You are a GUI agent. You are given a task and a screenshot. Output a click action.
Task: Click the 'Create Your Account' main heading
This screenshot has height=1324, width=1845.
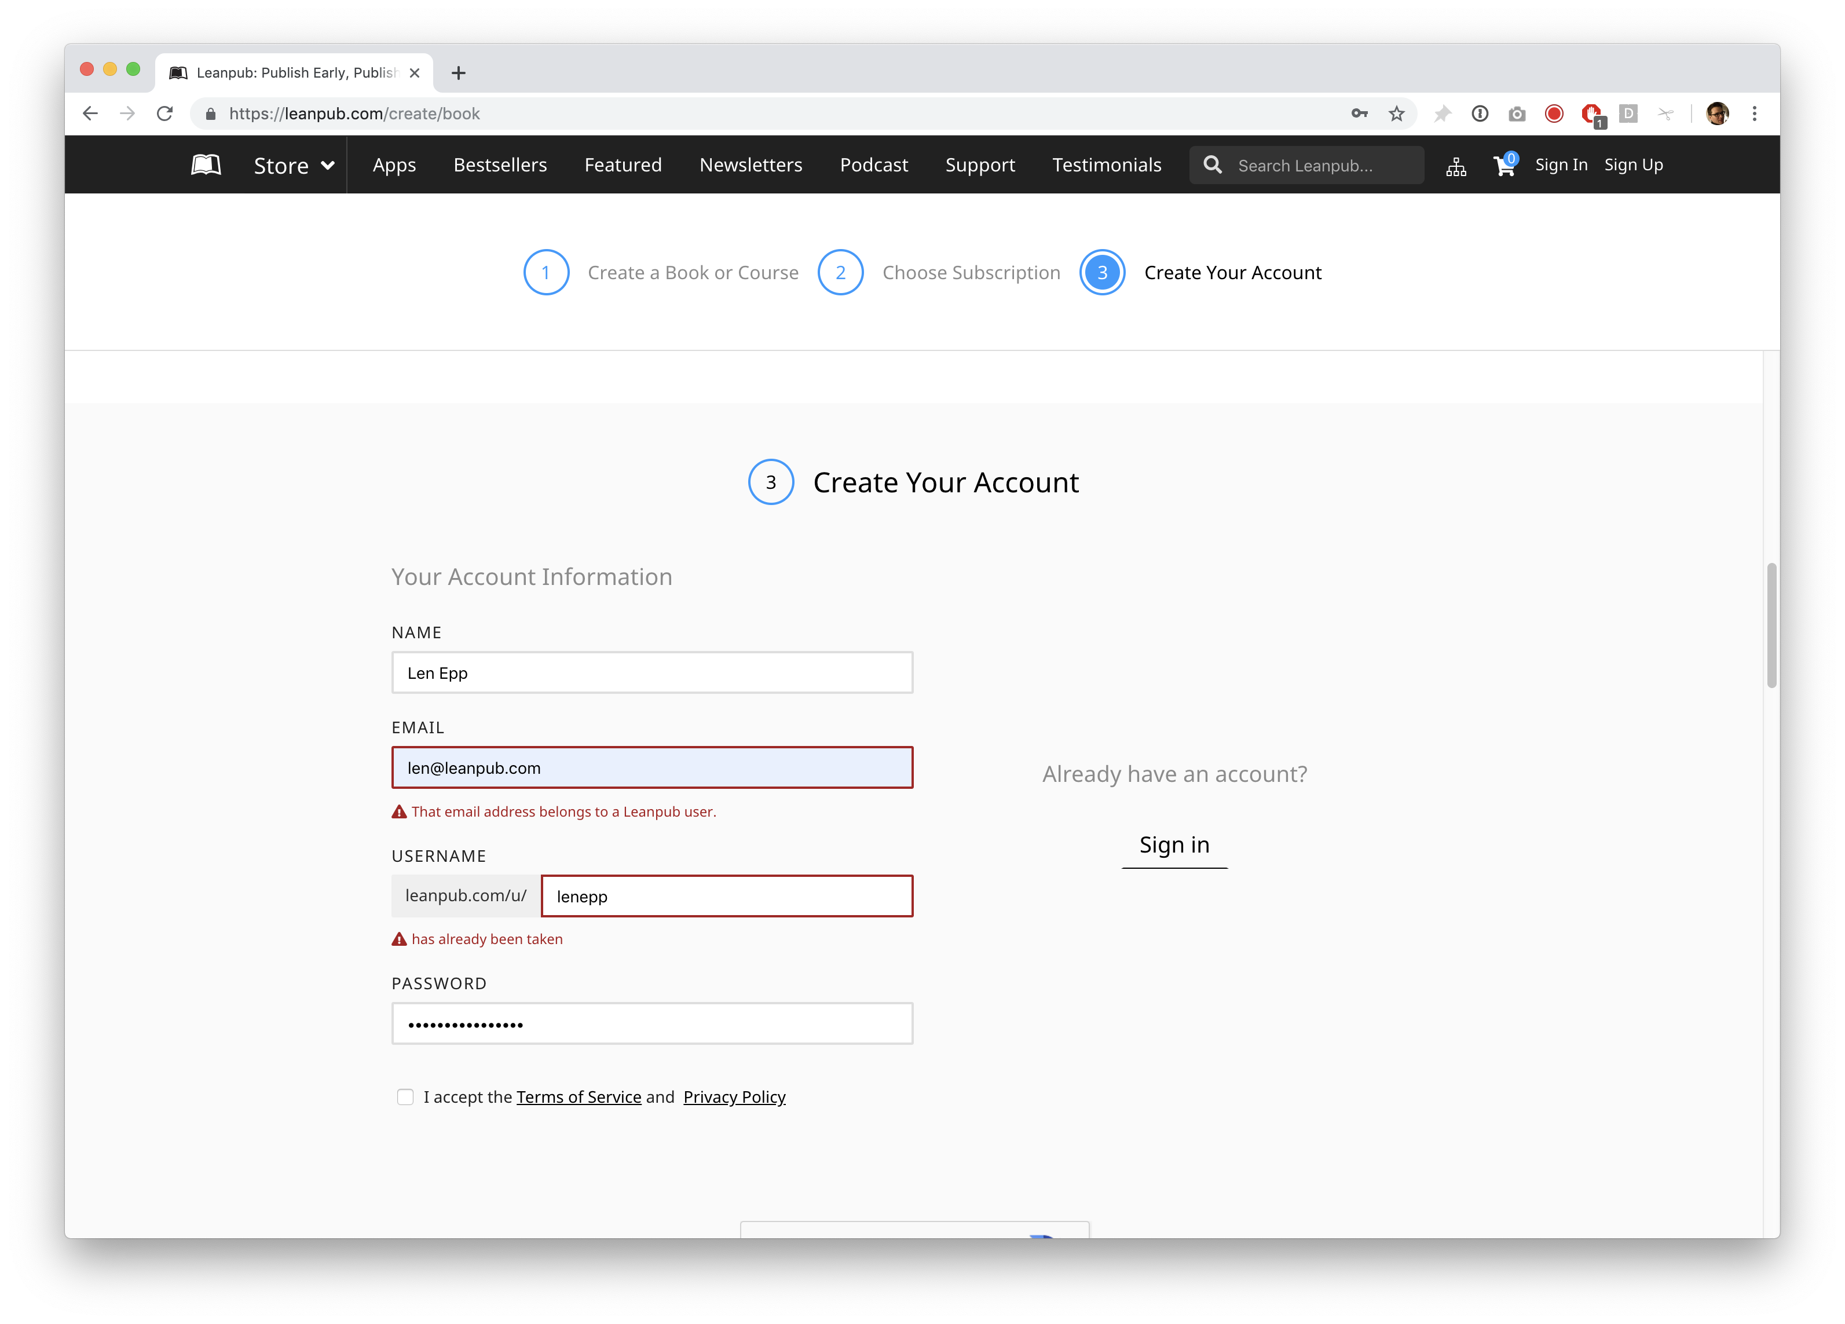[x=946, y=482]
